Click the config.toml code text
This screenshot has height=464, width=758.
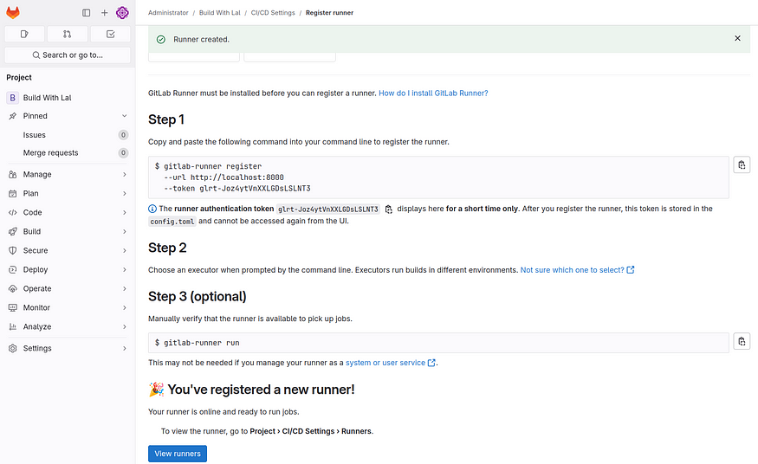[172, 222]
